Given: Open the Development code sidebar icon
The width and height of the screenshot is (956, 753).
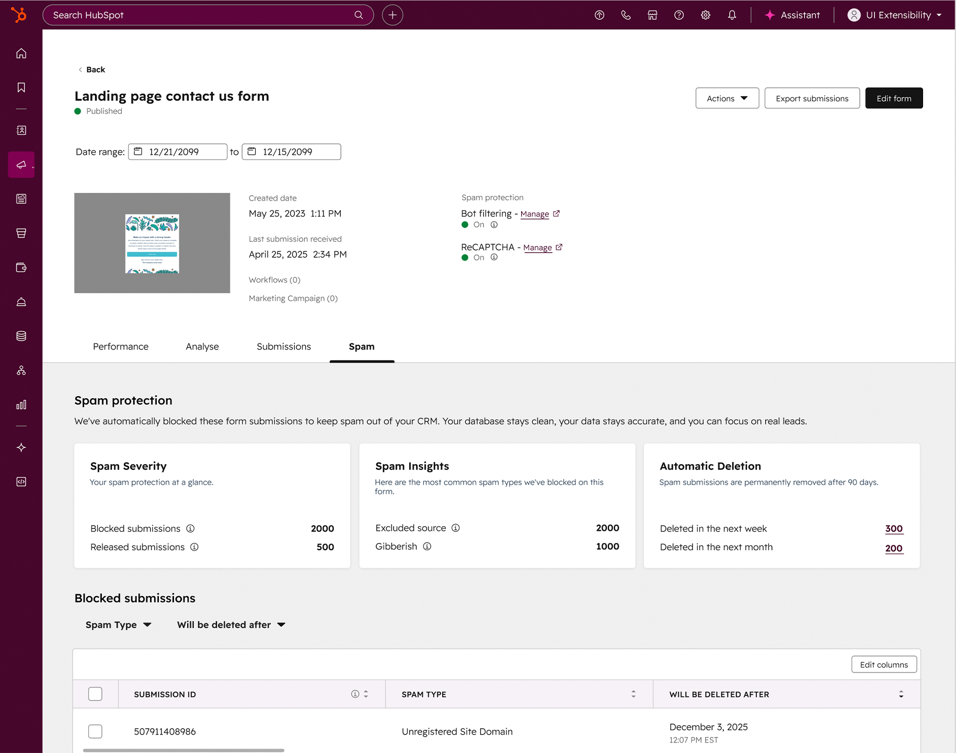Looking at the screenshot, I should (x=21, y=482).
